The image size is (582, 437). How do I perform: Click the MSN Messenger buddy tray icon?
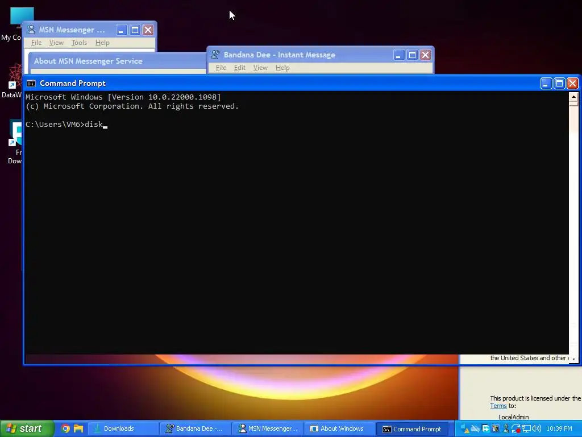pyautogui.click(x=505, y=429)
